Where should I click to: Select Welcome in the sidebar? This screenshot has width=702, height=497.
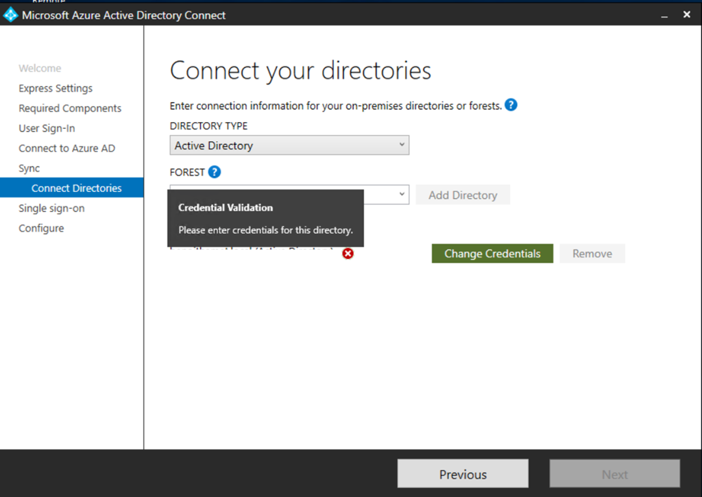coord(40,69)
